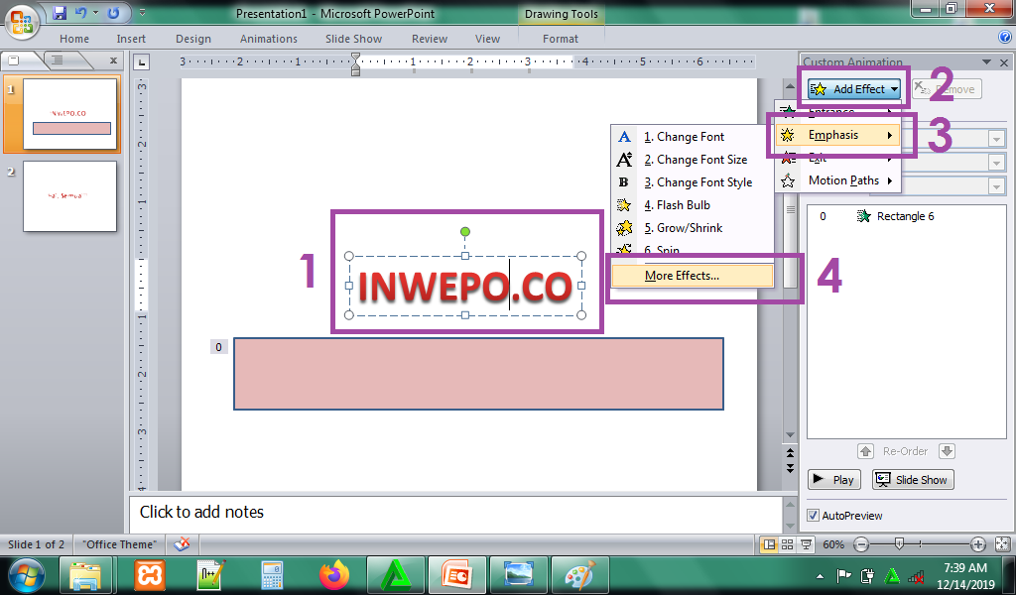The width and height of the screenshot is (1016, 595).
Task: Click the tab selector ruler button
Action: (141, 62)
